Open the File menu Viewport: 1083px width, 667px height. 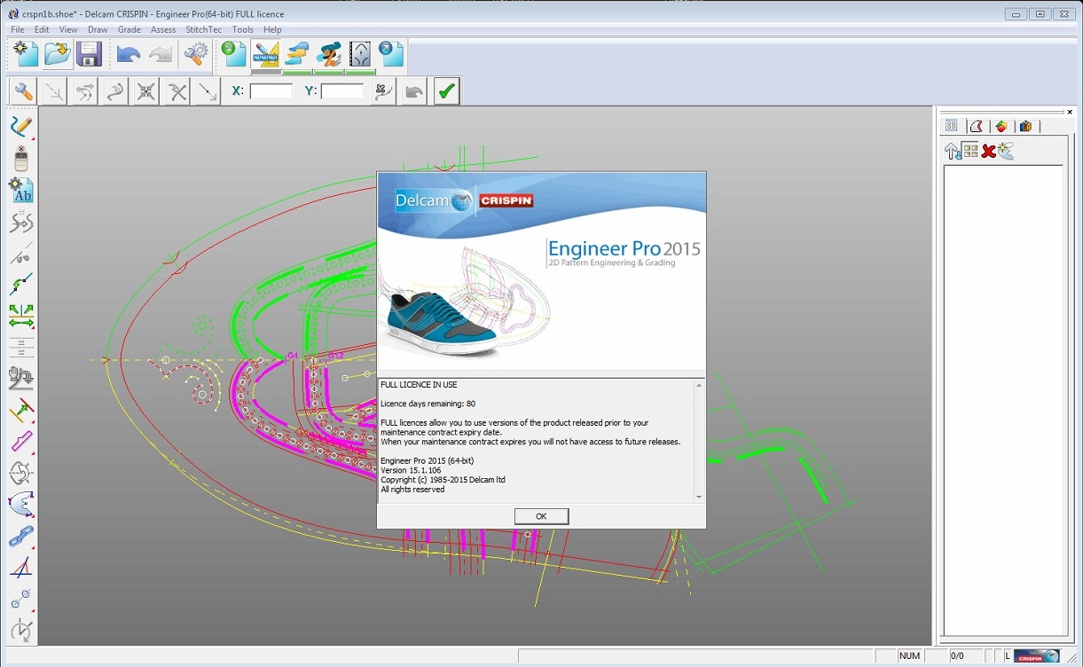[x=18, y=29]
